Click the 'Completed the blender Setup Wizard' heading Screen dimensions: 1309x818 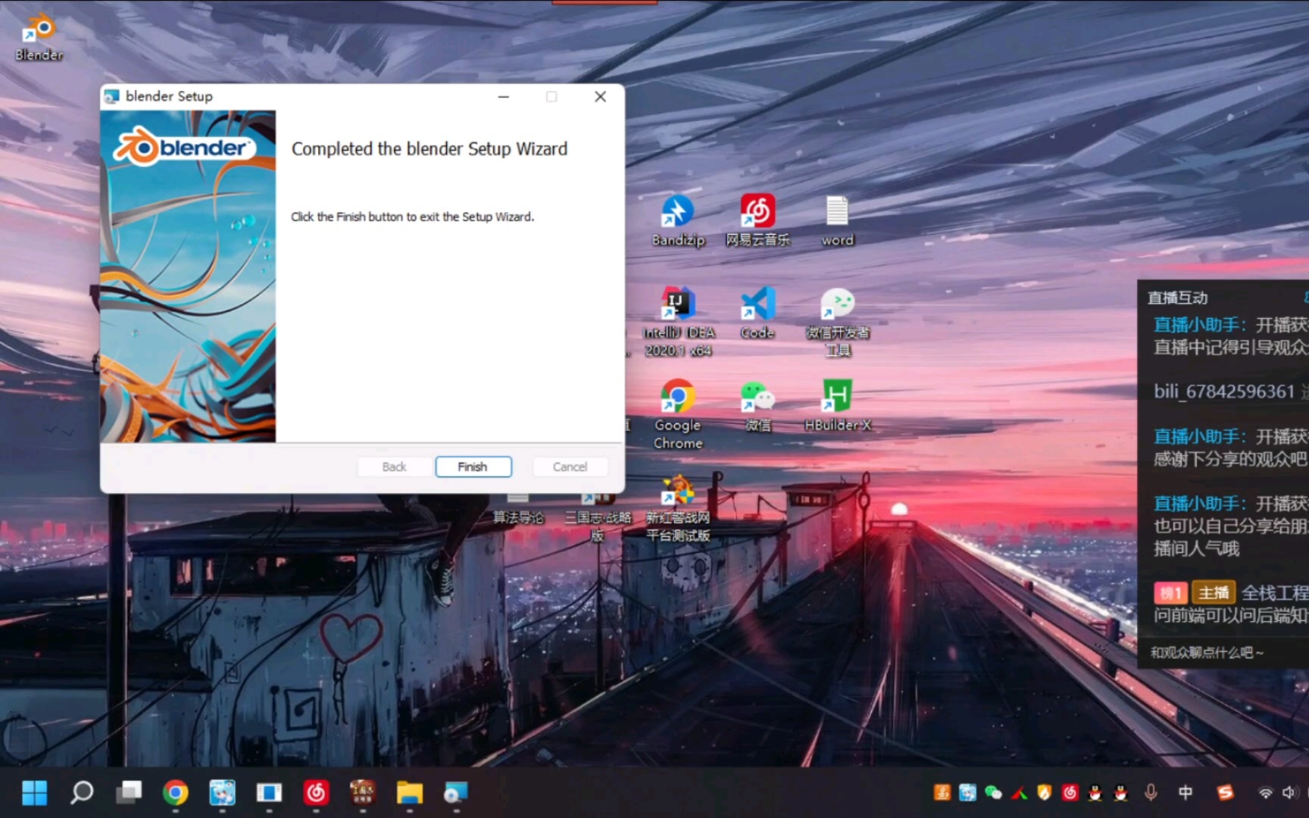[x=430, y=149]
